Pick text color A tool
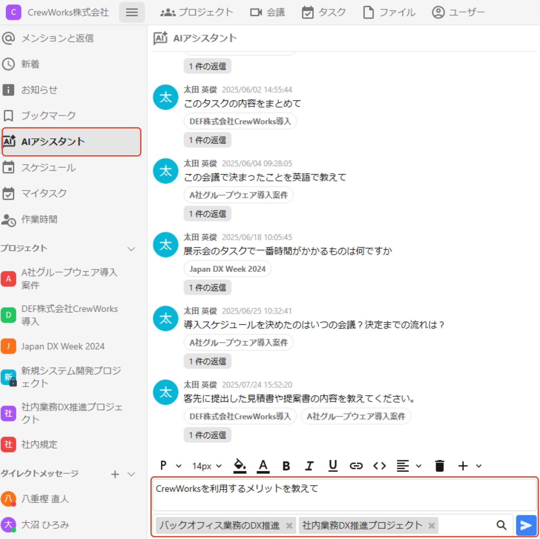 coord(263,466)
